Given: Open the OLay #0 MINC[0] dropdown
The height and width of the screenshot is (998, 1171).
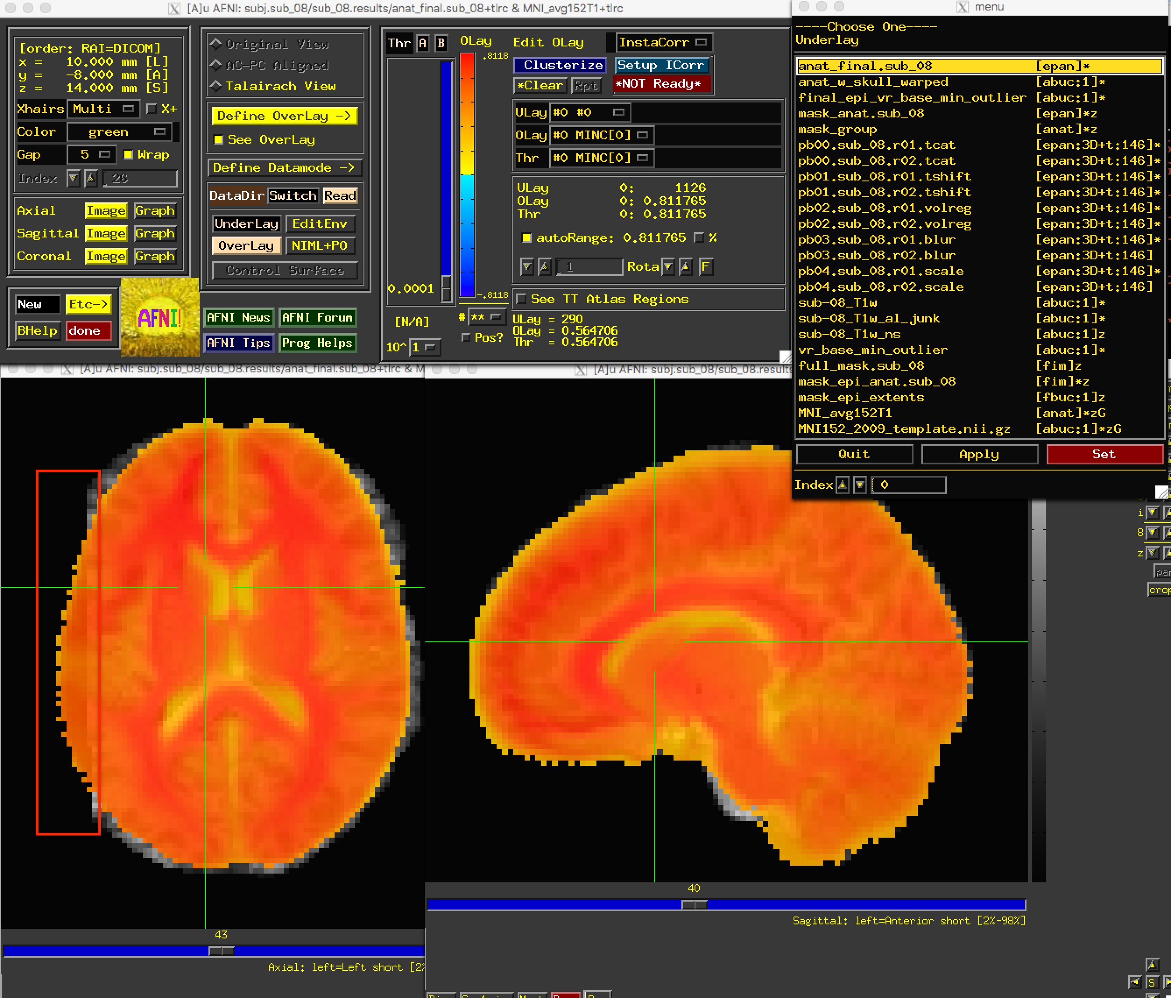Looking at the screenshot, I should tap(601, 135).
